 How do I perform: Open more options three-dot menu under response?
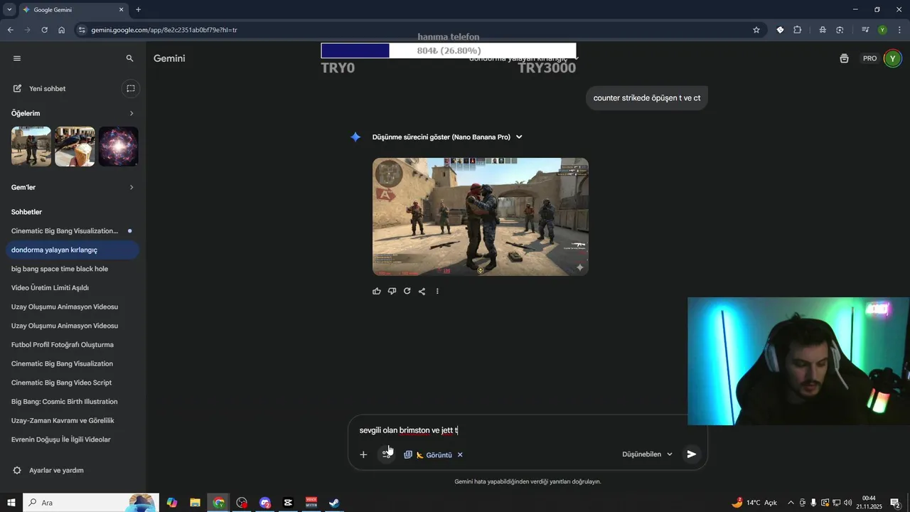pyautogui.click(x=437, y=291)
